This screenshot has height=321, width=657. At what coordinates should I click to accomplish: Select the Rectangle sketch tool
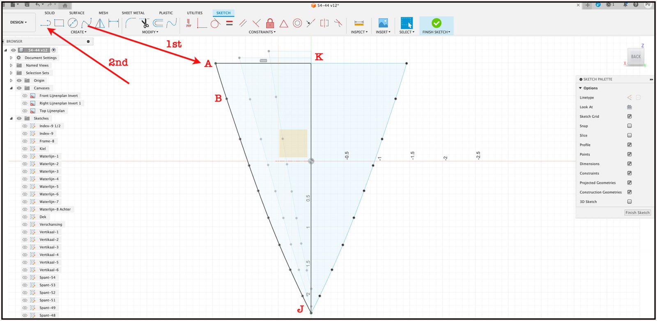(59, 23)
